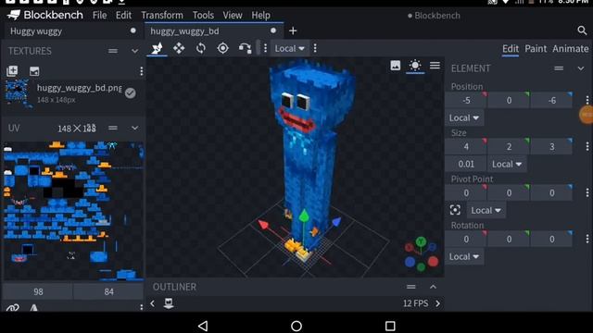This screenshot has height=333, width=593.
Task: Select the Rotate tool
Action: [201, 48]
